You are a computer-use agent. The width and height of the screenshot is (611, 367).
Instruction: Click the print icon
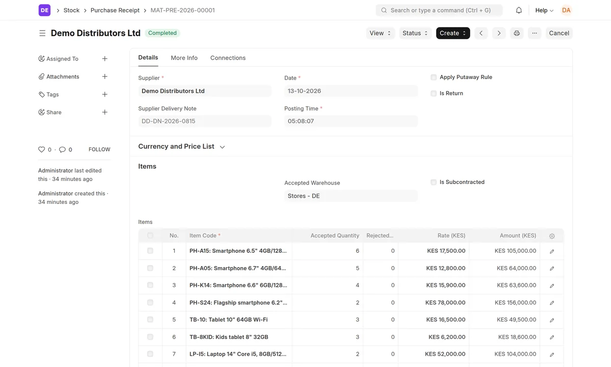517,33
